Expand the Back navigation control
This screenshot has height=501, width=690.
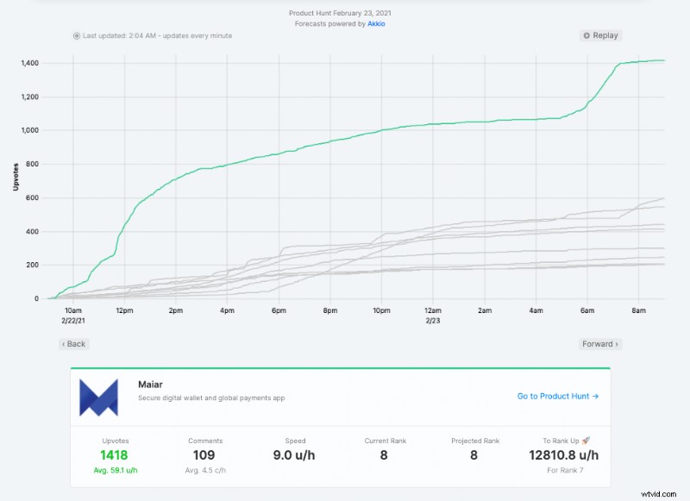pos(73,343)
